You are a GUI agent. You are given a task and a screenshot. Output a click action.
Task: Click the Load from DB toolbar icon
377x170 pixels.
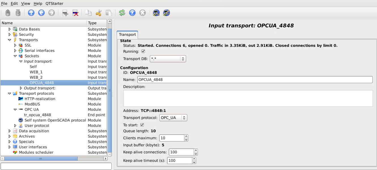[8, 13]
